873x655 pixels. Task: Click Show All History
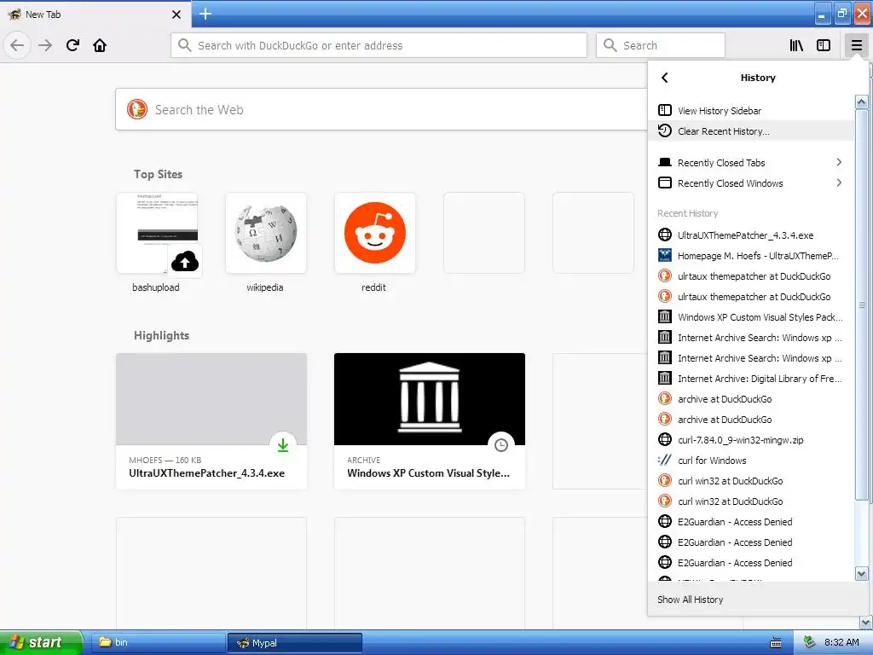[758, 600]
